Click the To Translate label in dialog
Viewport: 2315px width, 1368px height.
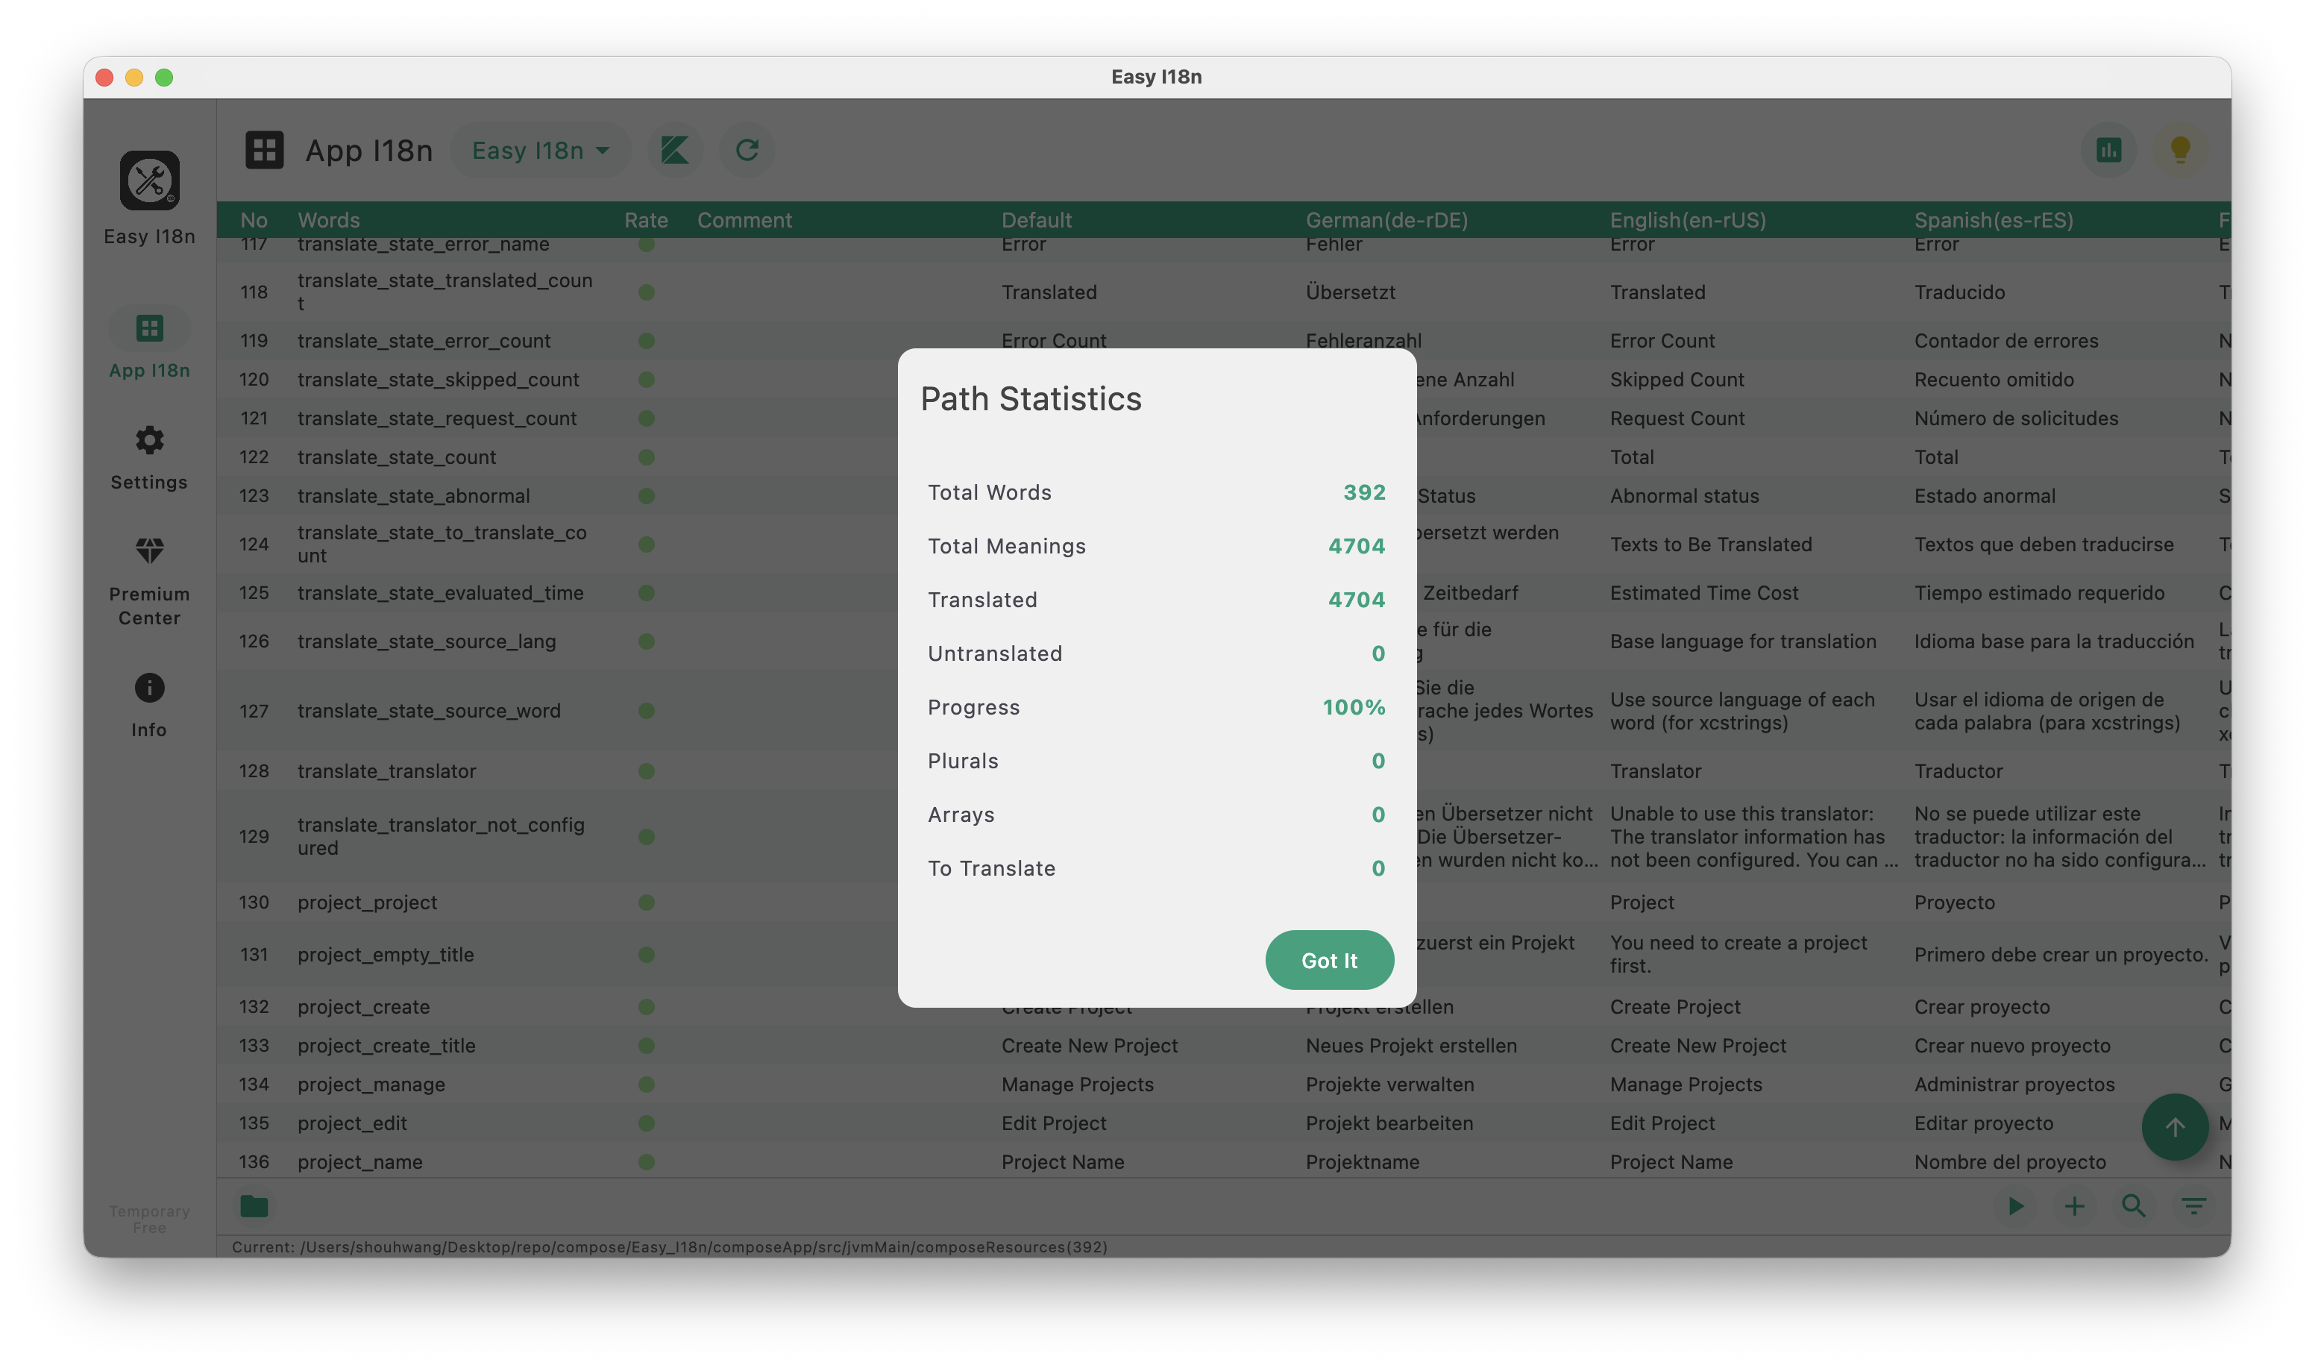coord(992,868)
